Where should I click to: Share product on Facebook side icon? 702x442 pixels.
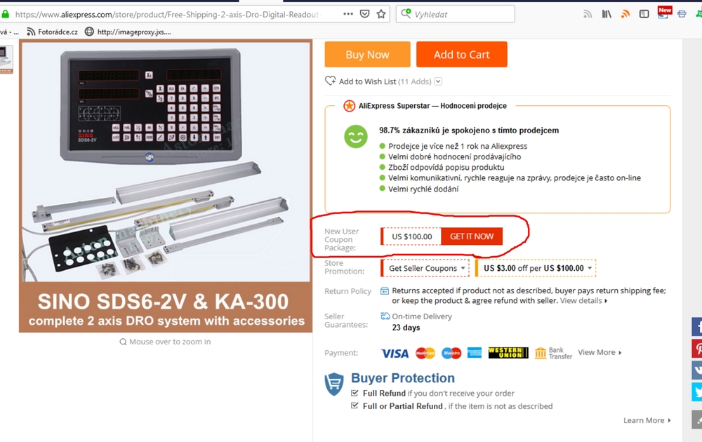[697, 326]
